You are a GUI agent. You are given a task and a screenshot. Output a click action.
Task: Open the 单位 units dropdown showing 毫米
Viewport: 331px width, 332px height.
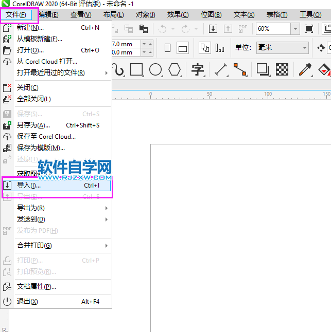tap(282, 48)
